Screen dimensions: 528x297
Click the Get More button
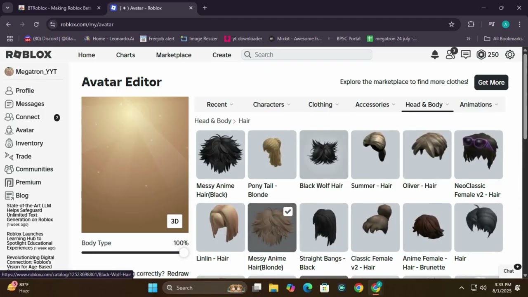[491, 82]
